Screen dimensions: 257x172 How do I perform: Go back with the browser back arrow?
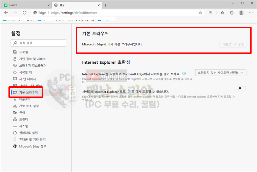point(6,13)
